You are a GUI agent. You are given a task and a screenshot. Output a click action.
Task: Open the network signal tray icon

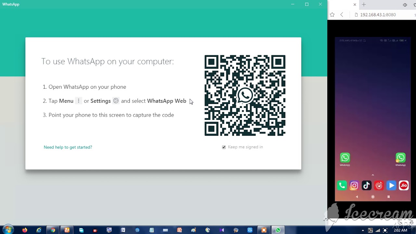[378, 230]
